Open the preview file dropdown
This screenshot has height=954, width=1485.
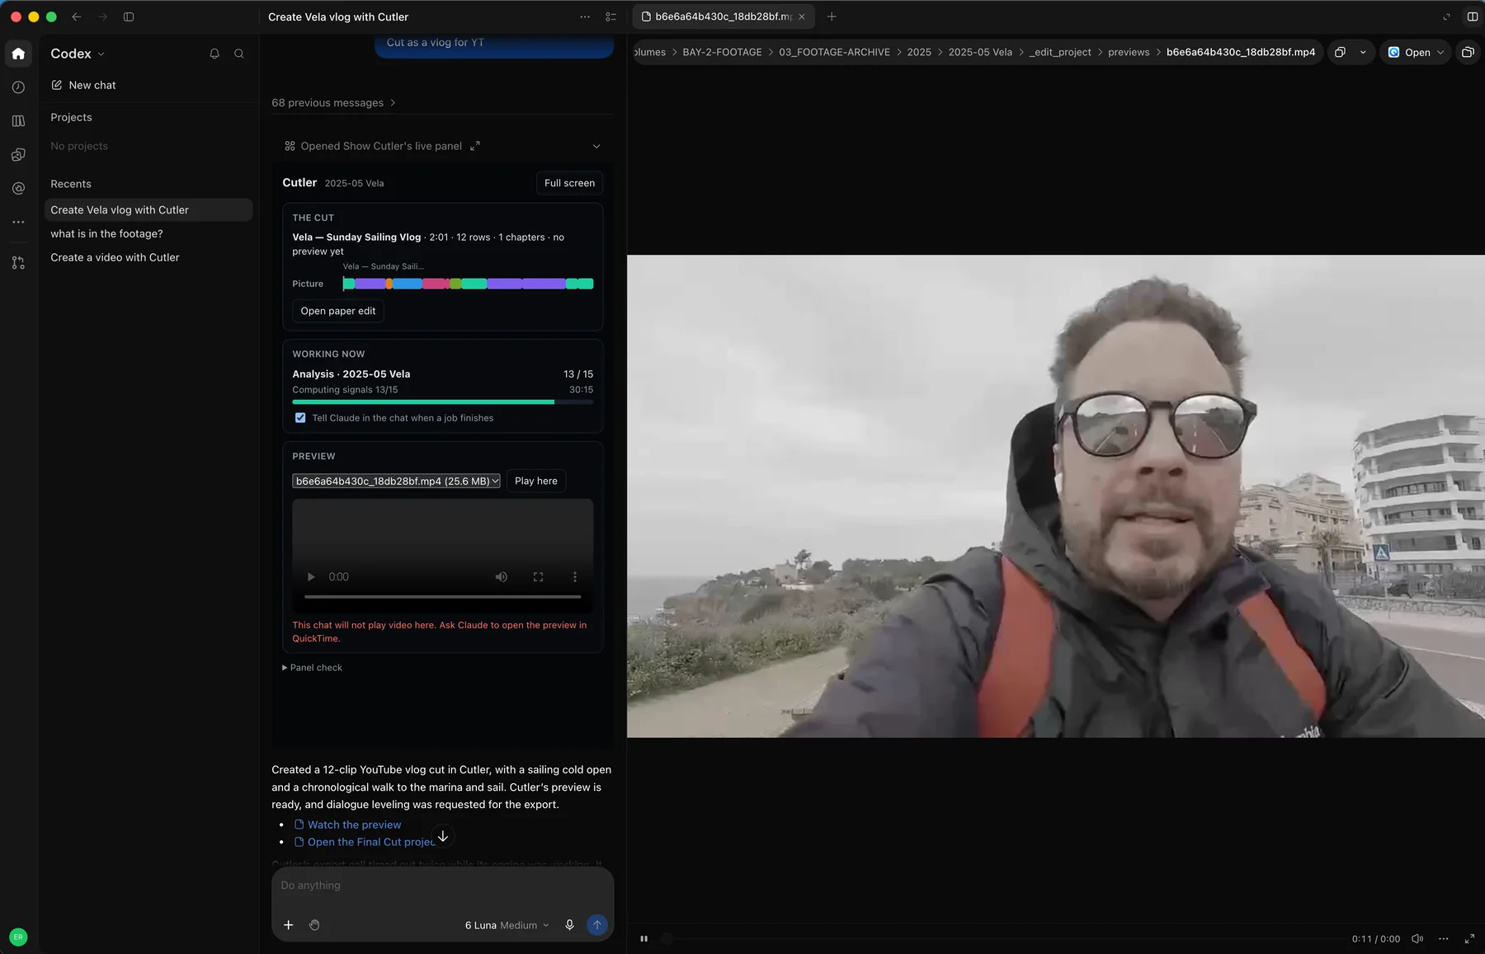(396, 481)
